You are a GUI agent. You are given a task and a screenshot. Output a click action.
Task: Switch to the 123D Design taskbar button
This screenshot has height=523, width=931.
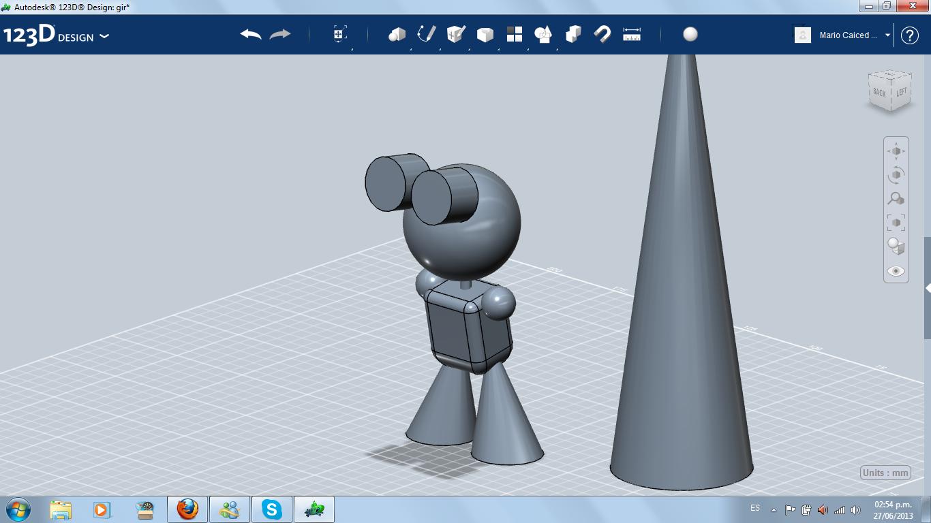[314, 509]
